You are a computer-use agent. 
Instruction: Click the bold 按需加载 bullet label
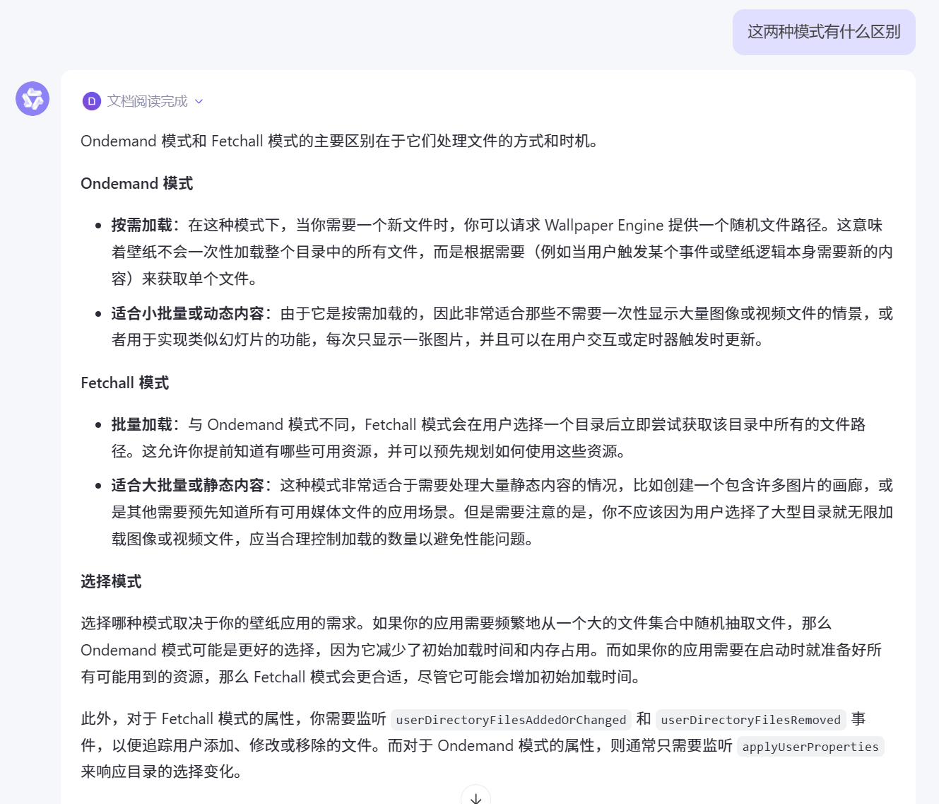pos(141,226)
